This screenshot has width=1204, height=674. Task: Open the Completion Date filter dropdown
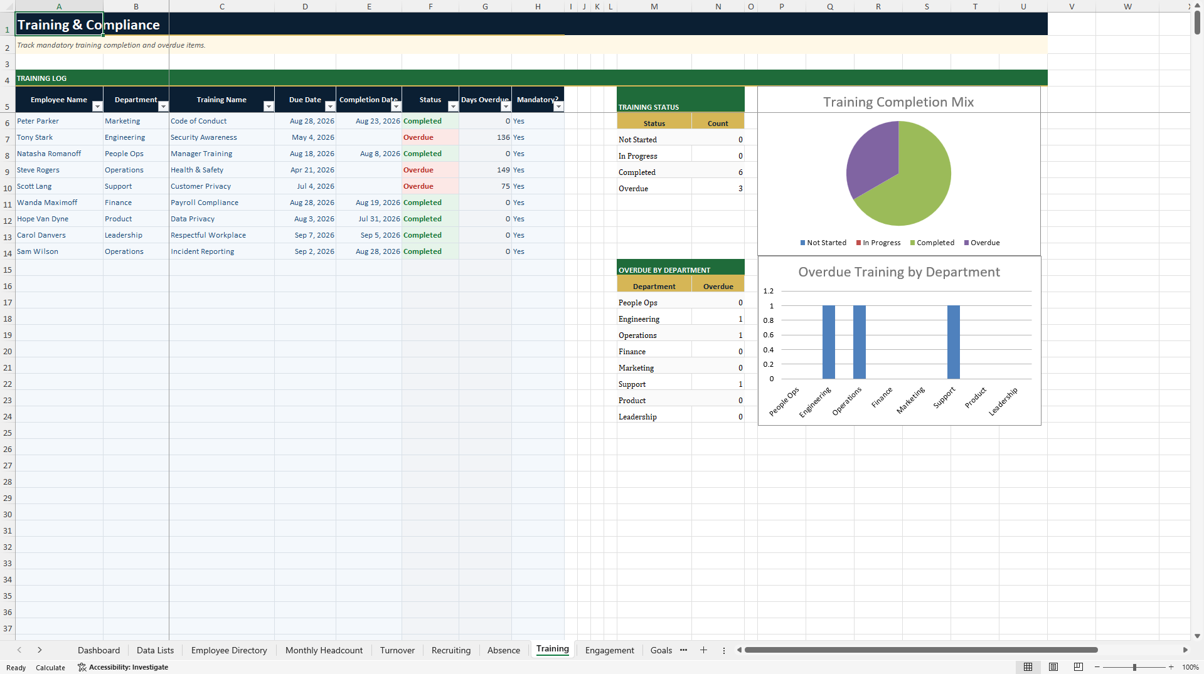click(x=396, y=107)
